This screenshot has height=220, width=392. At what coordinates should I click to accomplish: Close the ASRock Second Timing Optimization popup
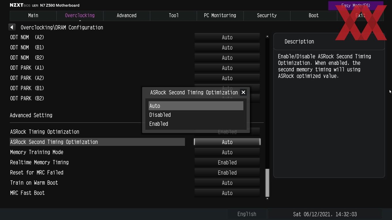click(243, 92)
